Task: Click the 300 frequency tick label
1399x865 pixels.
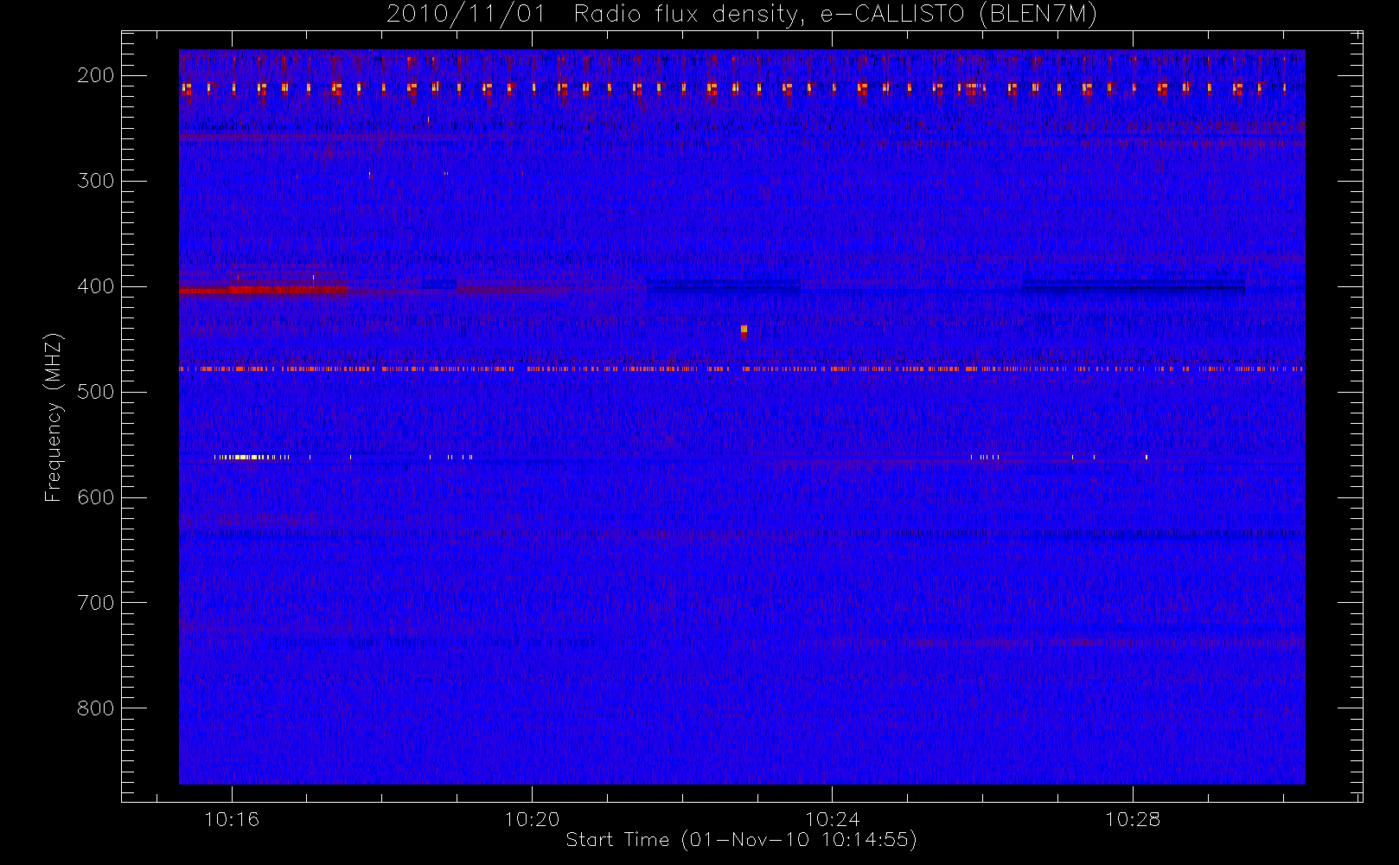Action: coord(96,181)
